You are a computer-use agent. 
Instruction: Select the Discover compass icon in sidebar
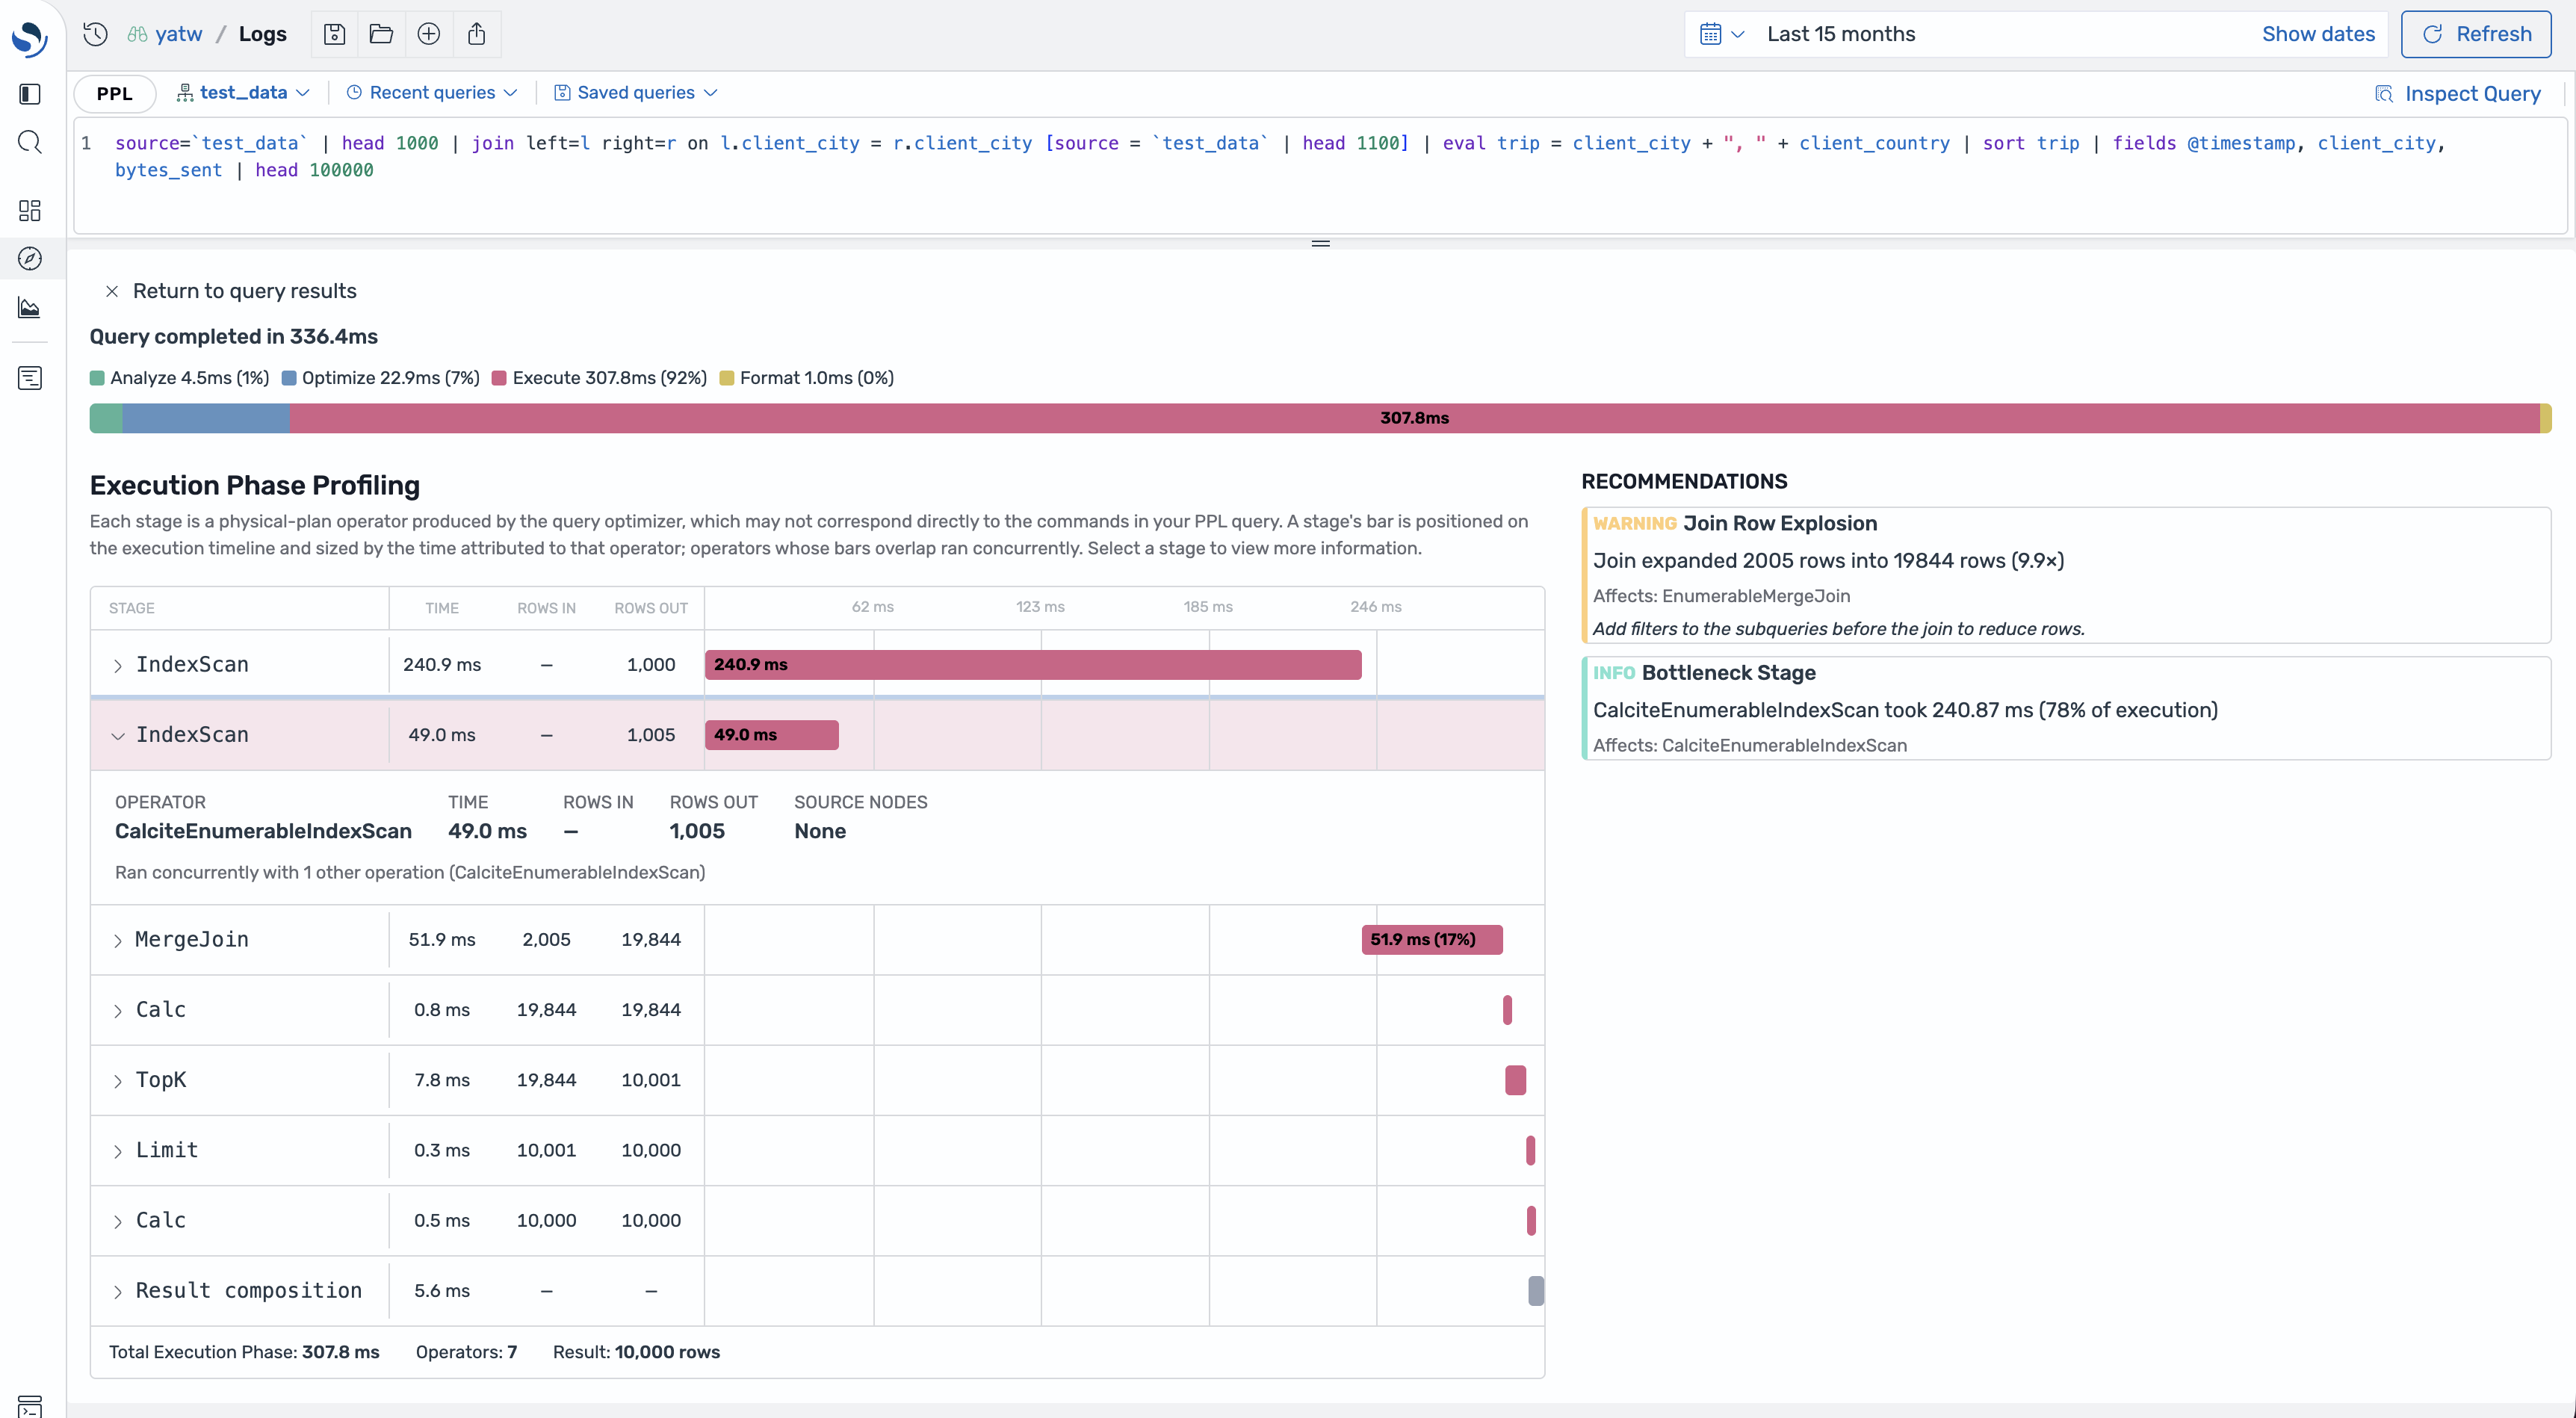pos(30,259)
